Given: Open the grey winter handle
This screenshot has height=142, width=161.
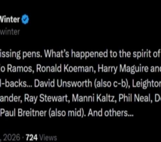Looking at the screenshot, I should [10, 32].
